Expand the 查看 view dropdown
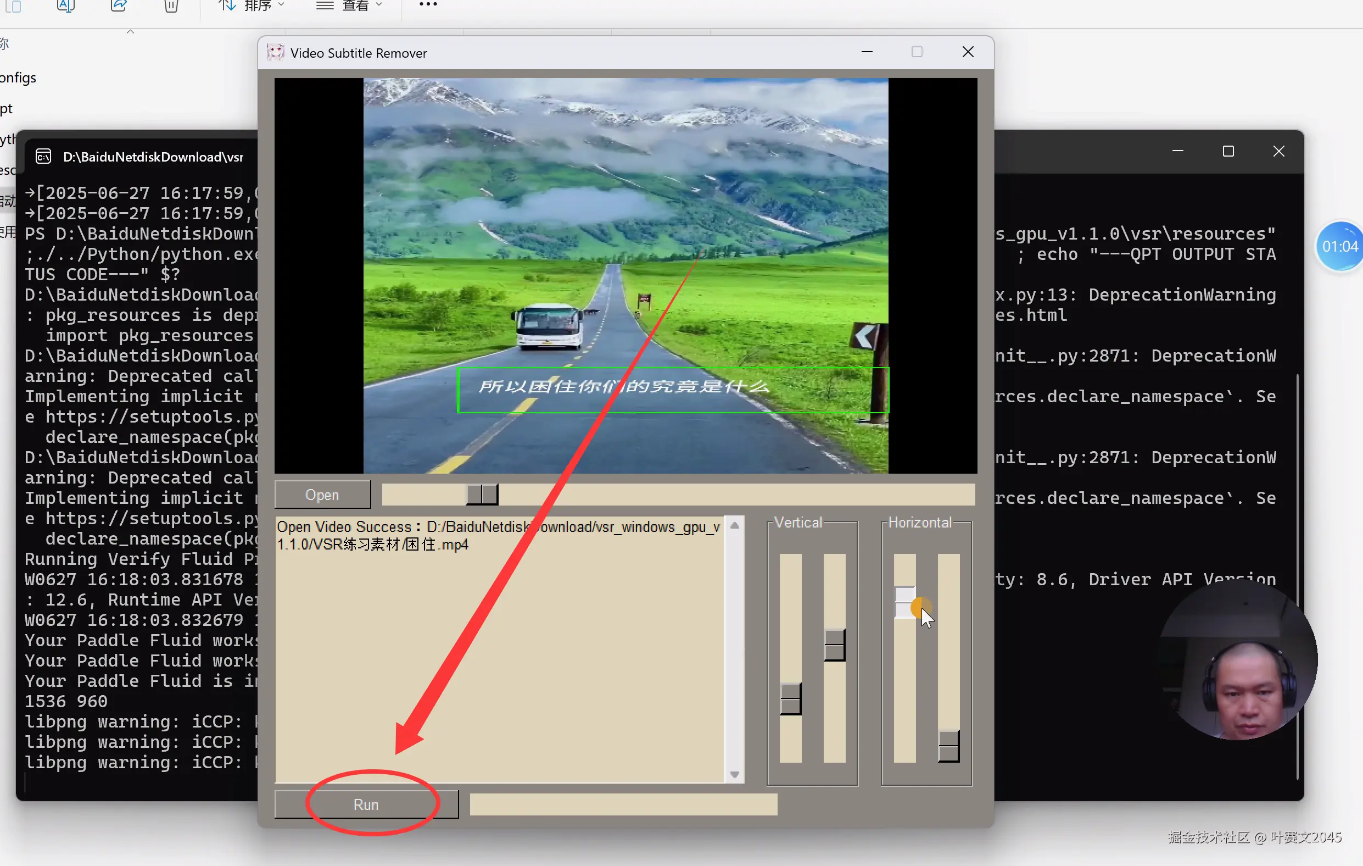This screenshot has width=1363, height=866. click(349, 5)
